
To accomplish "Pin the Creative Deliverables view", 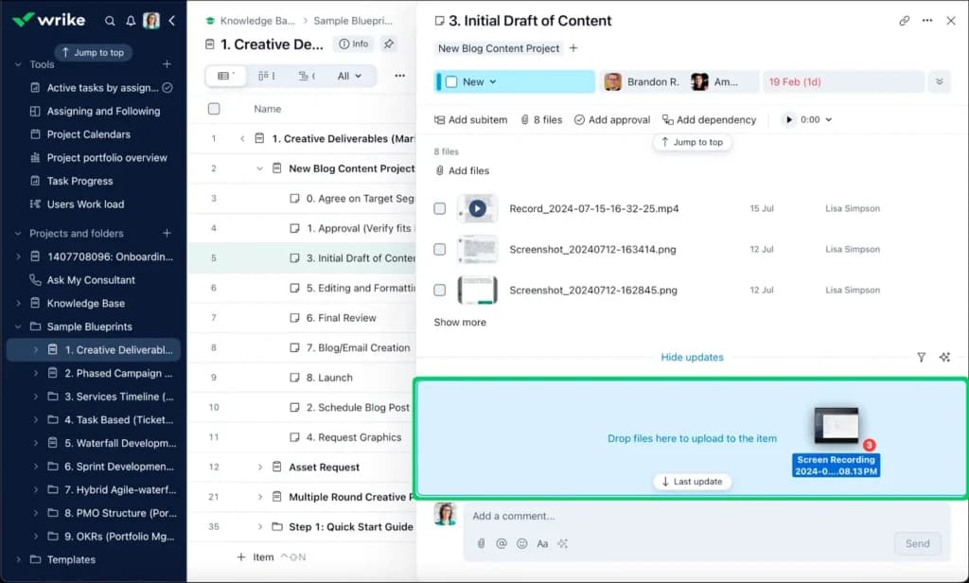I will point(389,44).
